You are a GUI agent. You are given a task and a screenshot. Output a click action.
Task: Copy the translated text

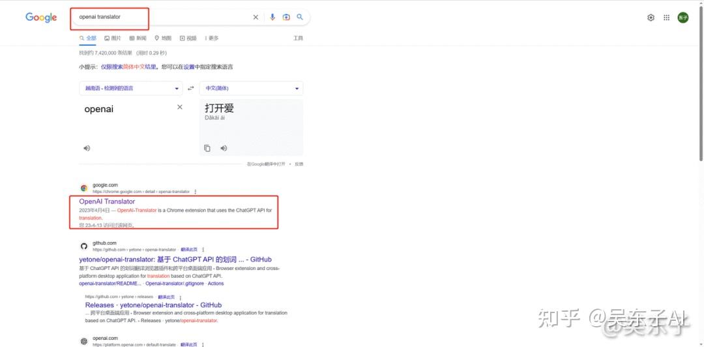click(x=207, y=148)
